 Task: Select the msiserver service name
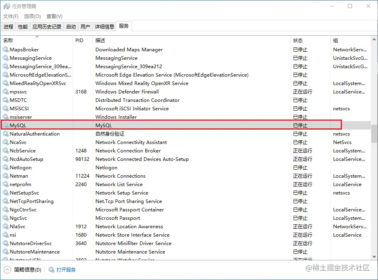21,117
